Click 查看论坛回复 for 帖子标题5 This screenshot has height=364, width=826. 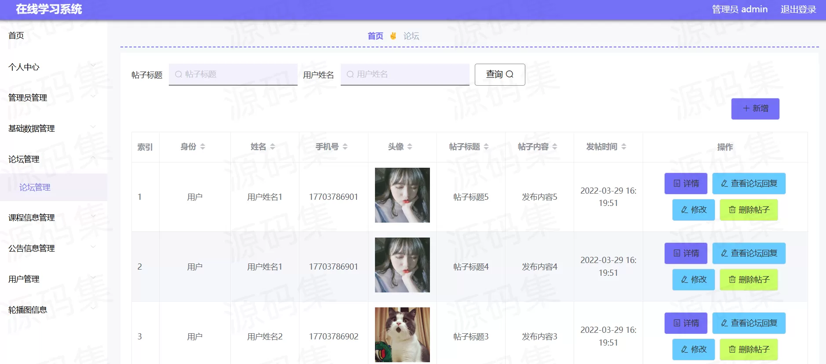[749, 184]
